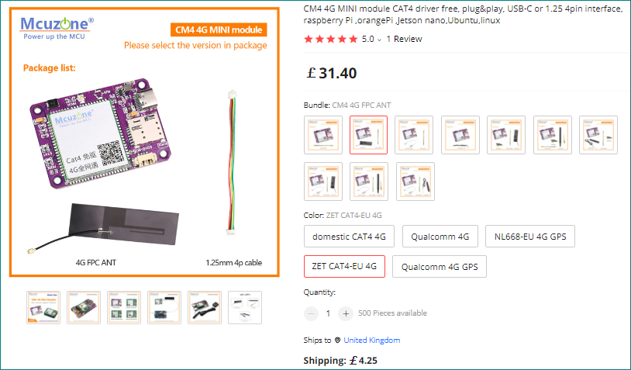Show the last gallery thumbnail below main image
The width and height of the screenshot is (631, 370).
tap(245, 307)
